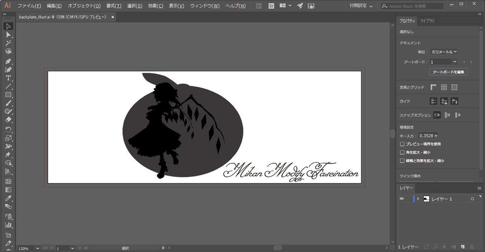
Task: Select the Blend tool
Action: [8, 206]
